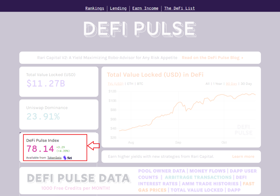Select the 90 Day chart range
Image resolution: width=280 pixels, height=196 pixels.
point(231,84)
